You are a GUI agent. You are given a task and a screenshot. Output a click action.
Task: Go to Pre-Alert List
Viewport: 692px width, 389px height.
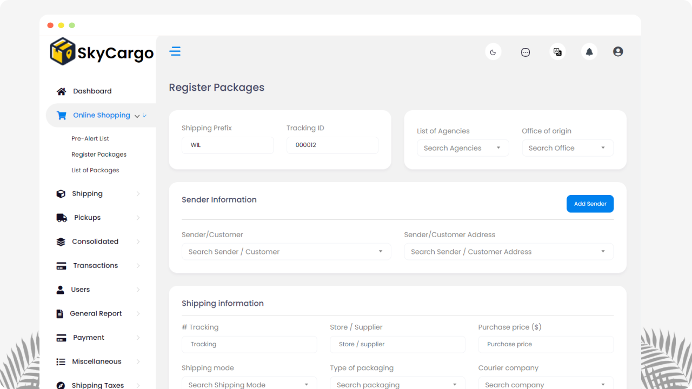coord(90,139)
